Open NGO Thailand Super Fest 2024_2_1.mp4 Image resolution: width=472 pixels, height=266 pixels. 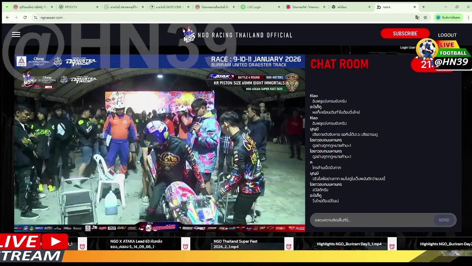click(235, 244)
